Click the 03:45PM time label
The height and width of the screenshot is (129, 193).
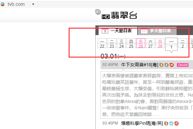point(110,123)
